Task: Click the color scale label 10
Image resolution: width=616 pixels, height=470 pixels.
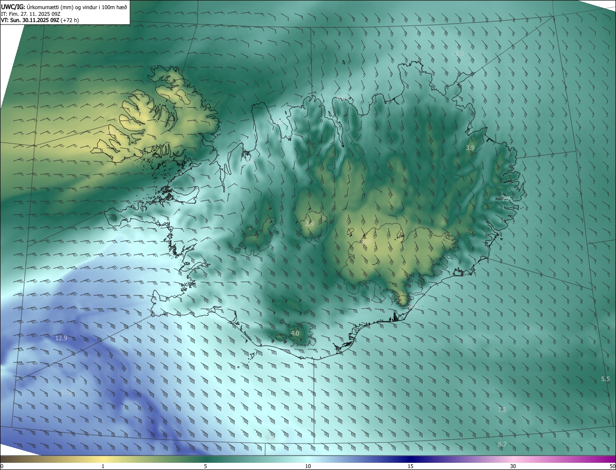Action: 308,466
